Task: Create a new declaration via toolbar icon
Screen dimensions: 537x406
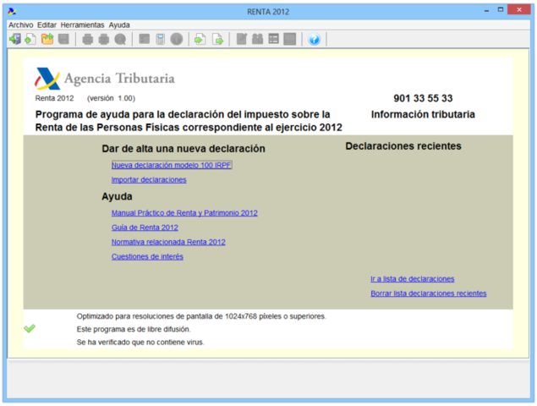Action: tap(30, 39)
